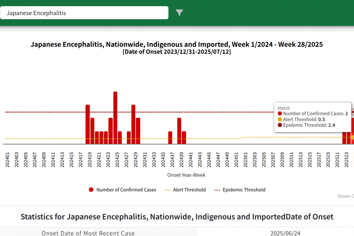This screenshot has width=354, height=236.
Task: Hide the Alert Threshold legend series
Action: point(185,190)
